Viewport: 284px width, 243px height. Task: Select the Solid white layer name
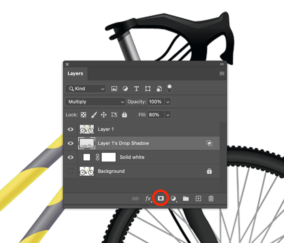[132, 157]
